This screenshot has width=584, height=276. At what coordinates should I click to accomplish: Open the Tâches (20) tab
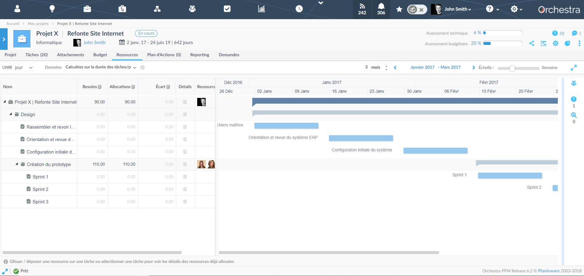coord(37,55)
